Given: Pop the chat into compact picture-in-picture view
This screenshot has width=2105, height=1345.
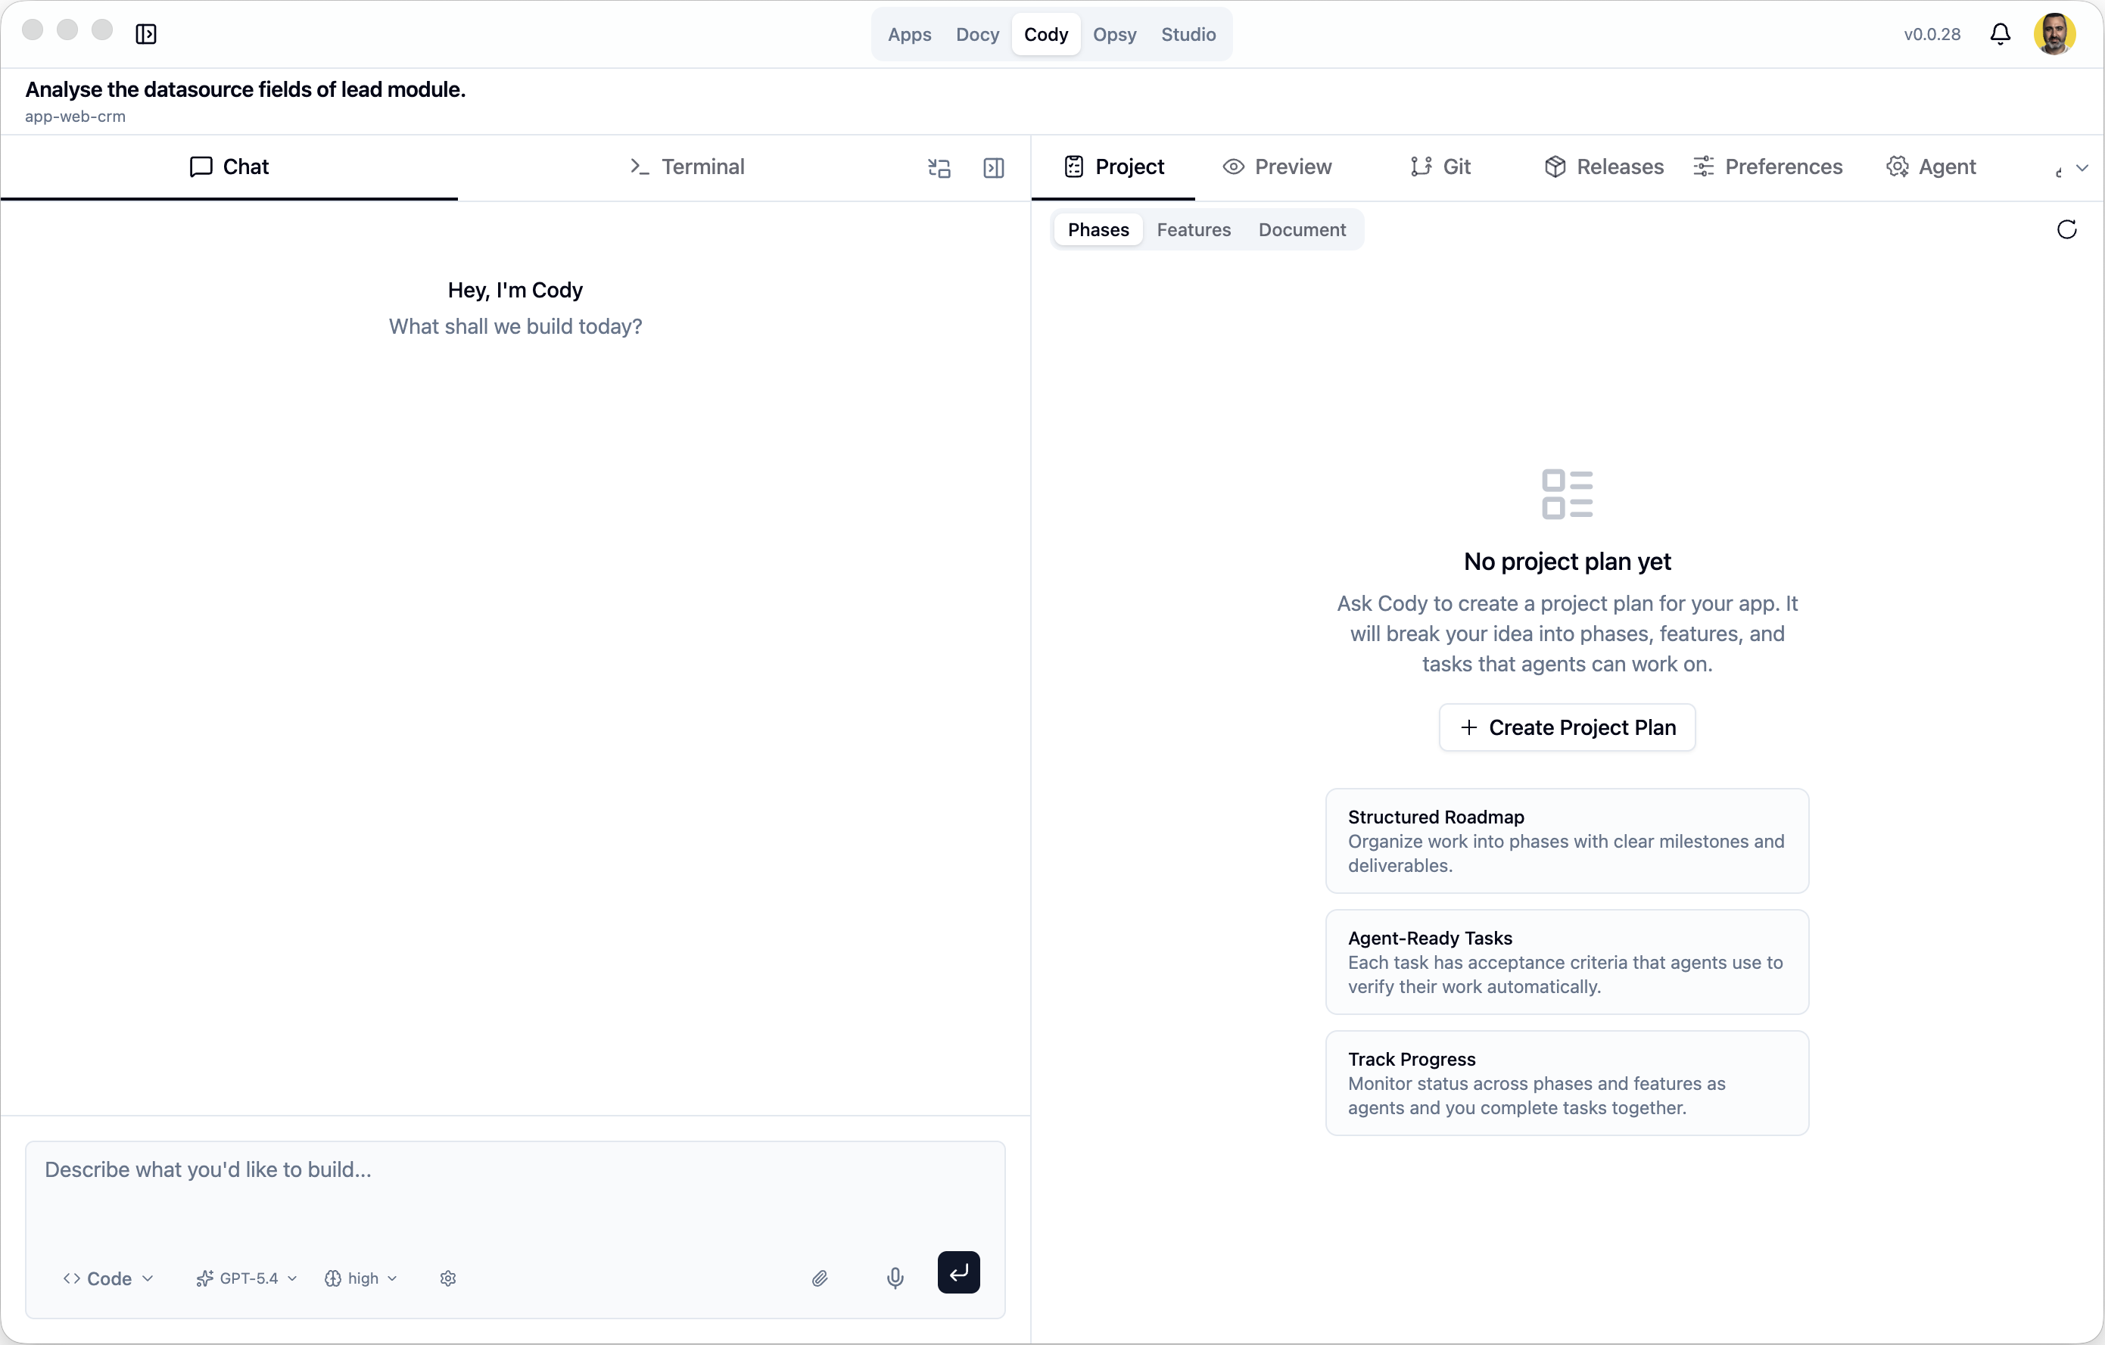Looking at the screenshot, I should click(x=939, y=168).
